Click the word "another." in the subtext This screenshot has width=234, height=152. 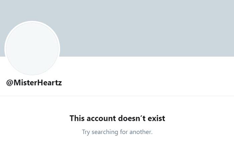pos(141,132)
